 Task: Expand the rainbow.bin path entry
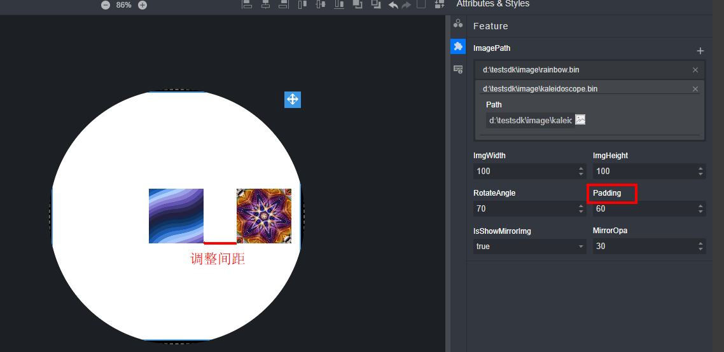[x=582, y=70]
